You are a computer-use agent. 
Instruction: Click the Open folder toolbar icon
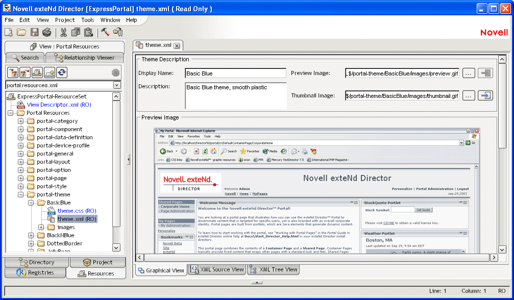21,32
